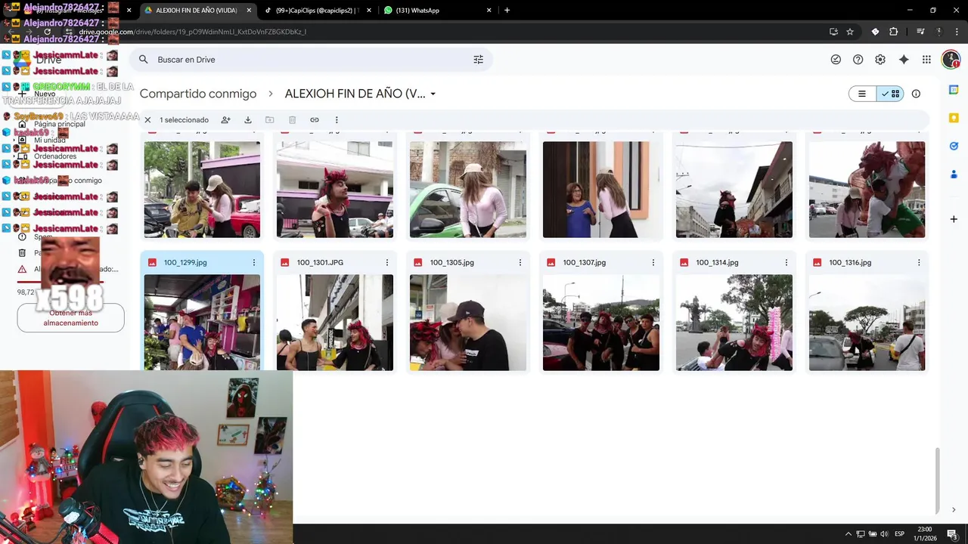Image resolution: width=968 pixels, height=544 pixels.
Task: Select the 100_1305.jpg file name
Action: [x=451, y=262]
